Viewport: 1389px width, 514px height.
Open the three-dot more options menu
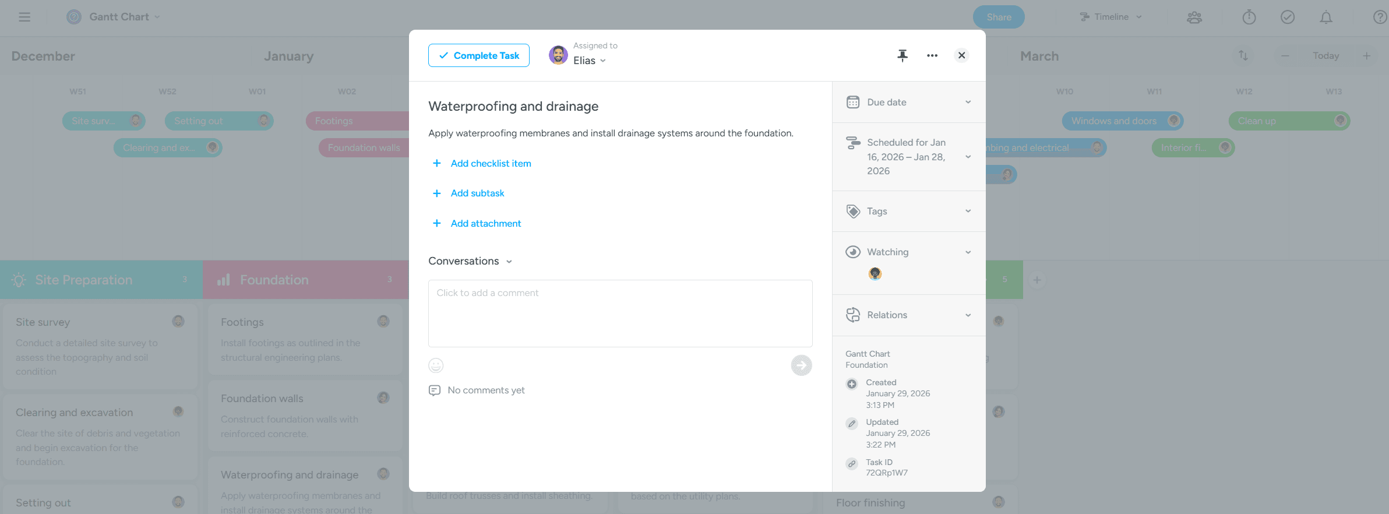pyautogui.click(x=932, y=55)
